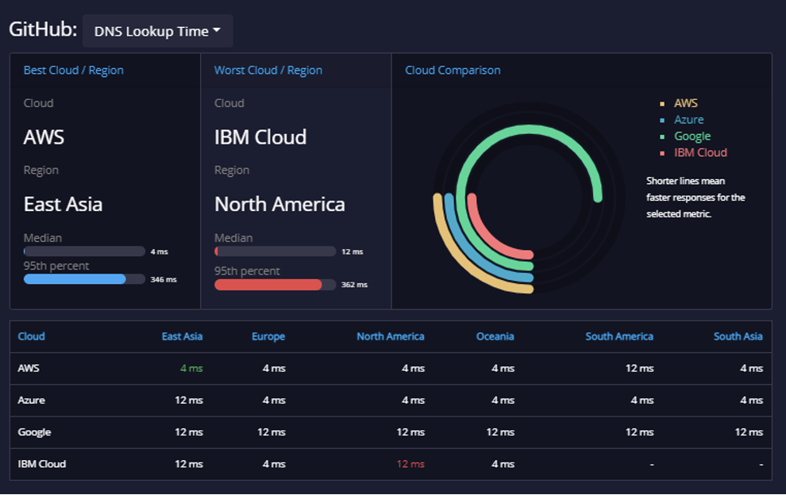
Task: Click the AWS legend color marker
Action: coord(662,104)
